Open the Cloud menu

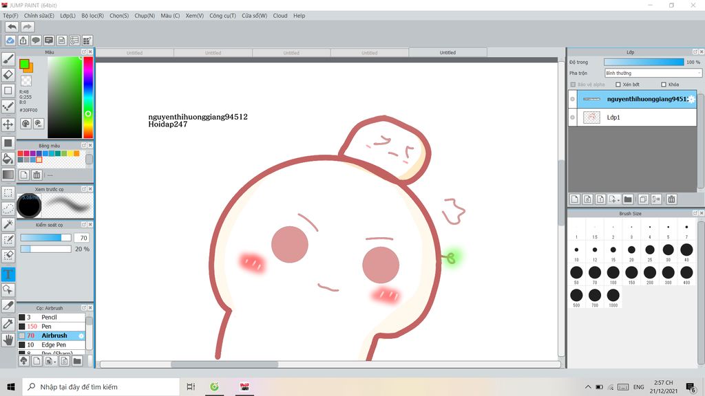click(x=280, y=16)
